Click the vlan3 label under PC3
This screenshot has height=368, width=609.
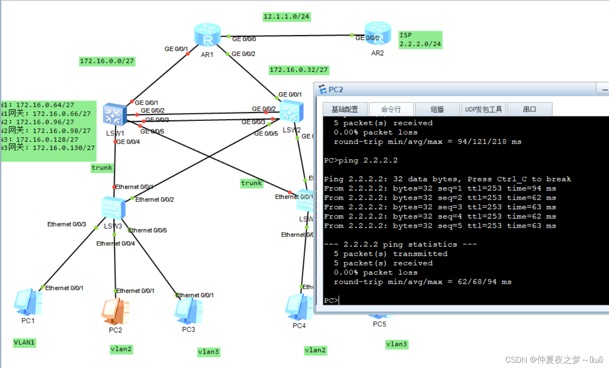208,351
